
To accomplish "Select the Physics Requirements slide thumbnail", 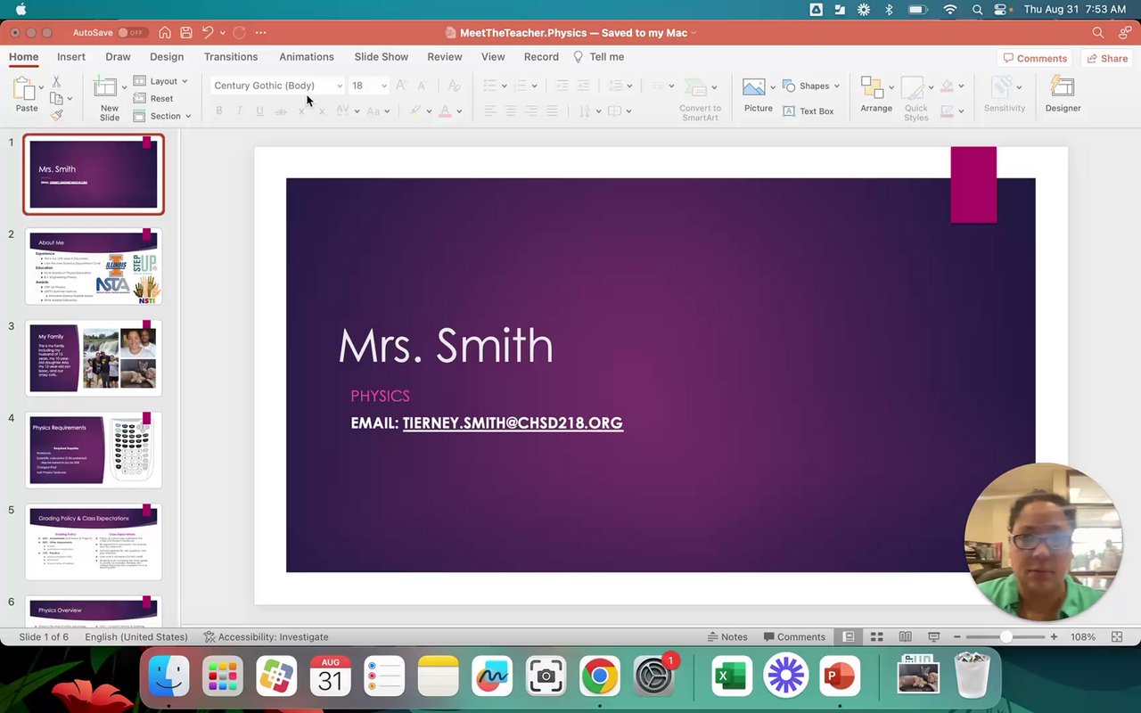I will point(94,450).
